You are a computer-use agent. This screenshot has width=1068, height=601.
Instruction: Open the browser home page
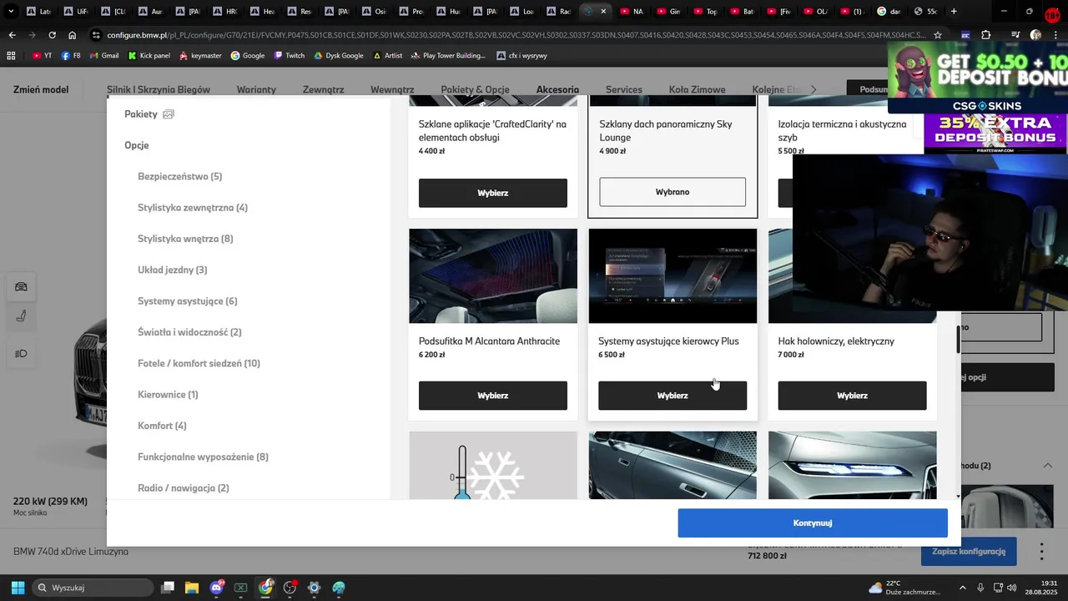73,35
